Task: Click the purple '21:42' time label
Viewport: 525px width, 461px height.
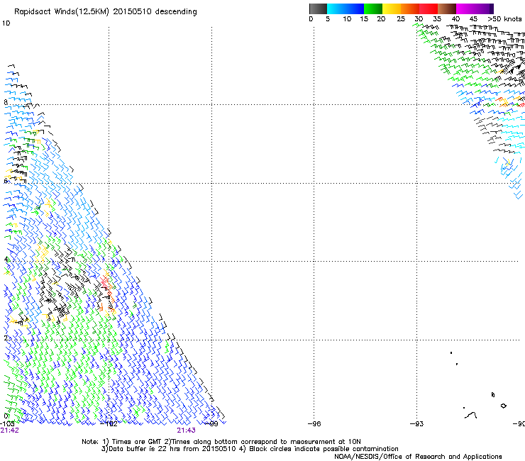Action: coord(9,431)
